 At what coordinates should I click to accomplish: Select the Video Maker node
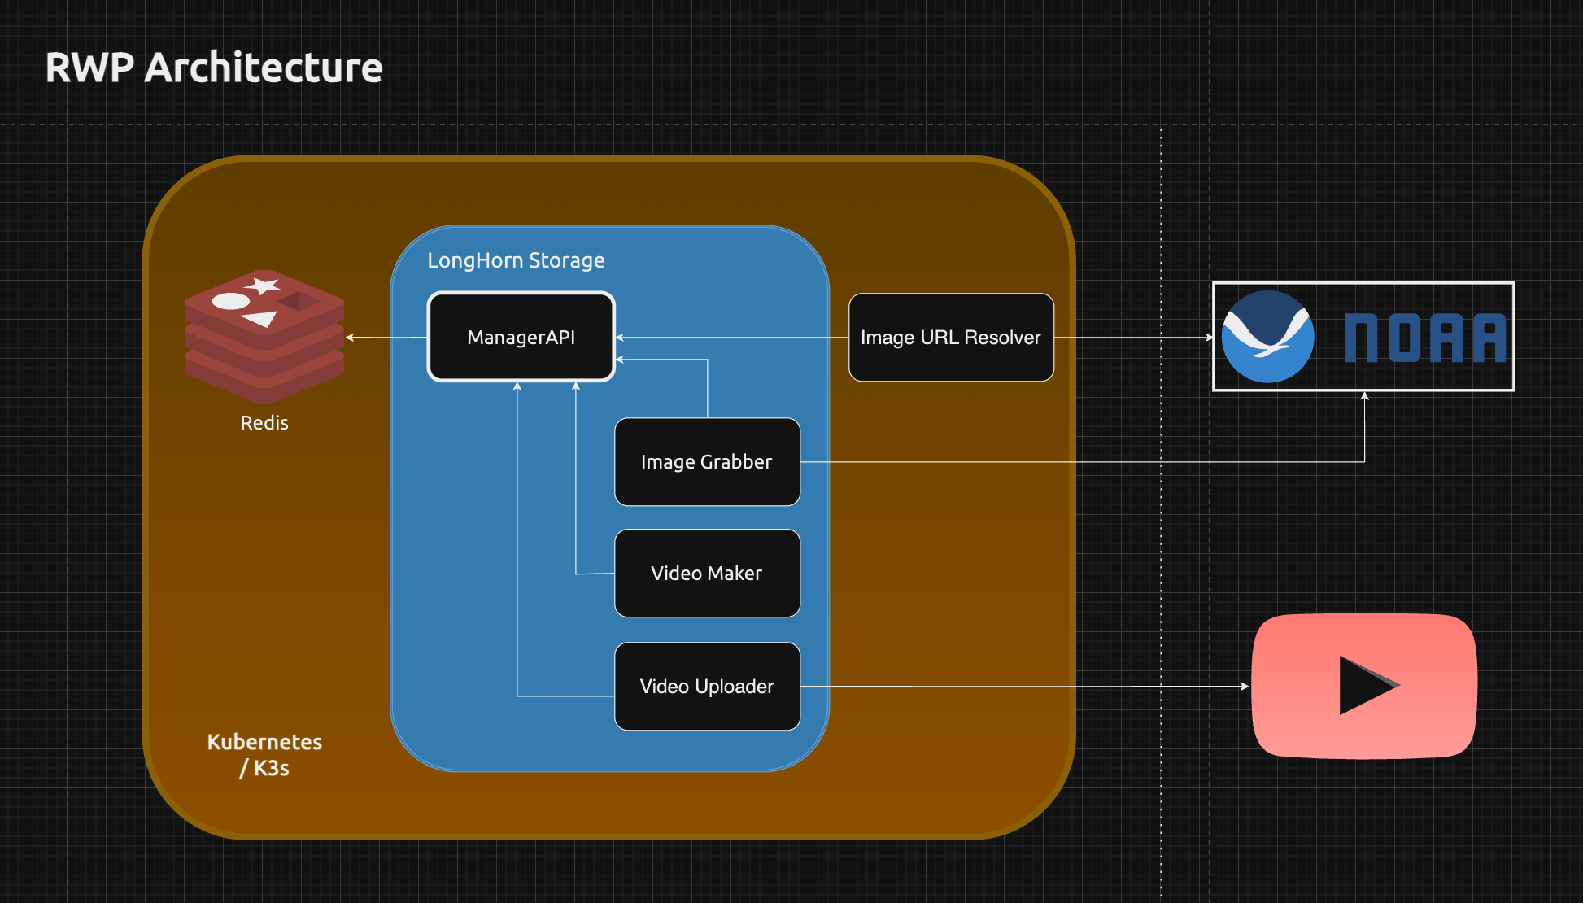706,574
